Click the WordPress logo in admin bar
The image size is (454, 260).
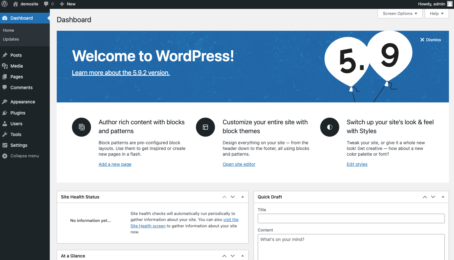(4, 4)
